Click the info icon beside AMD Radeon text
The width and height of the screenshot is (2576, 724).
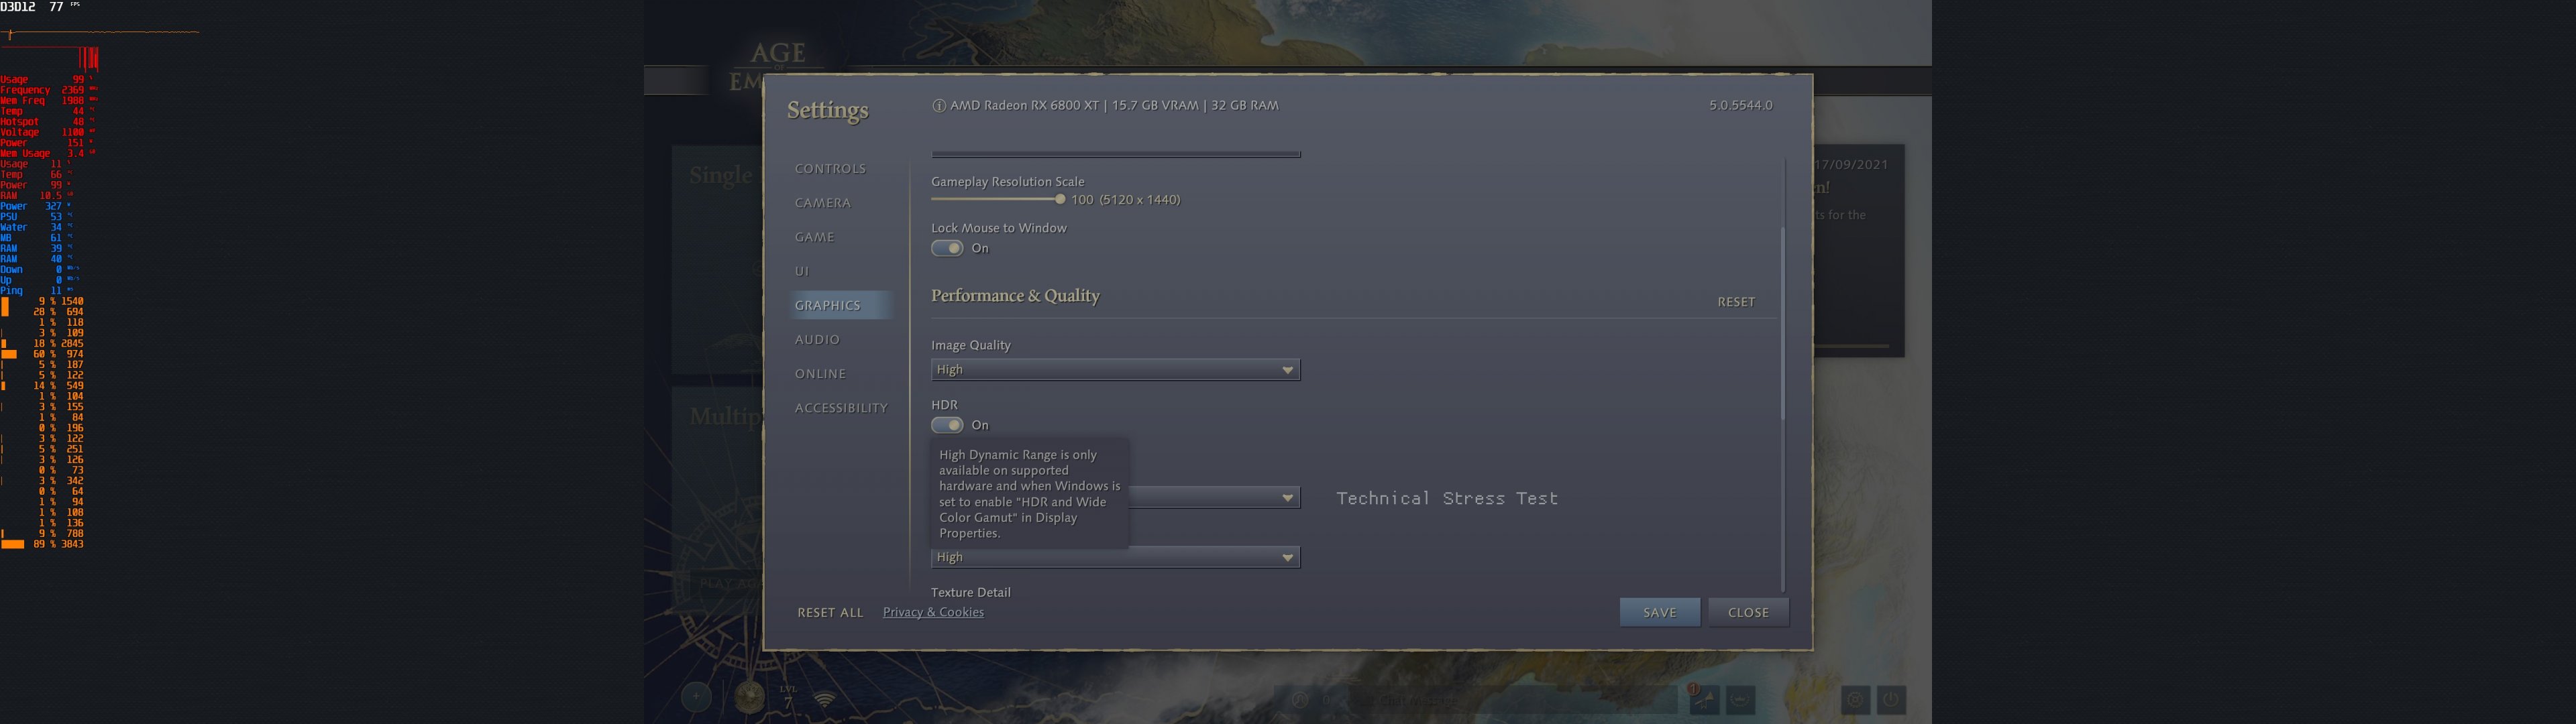coord(938,106)
